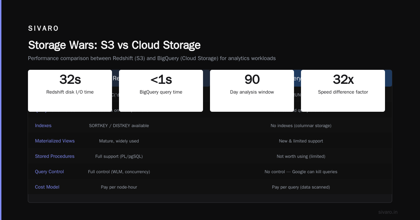Click the Stored Procedures row label
420x220 pixels.
coord(55,156)
